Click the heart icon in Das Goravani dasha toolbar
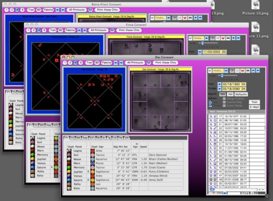Image resolution: width=273 pixels, height=201 pixels. 243,70
